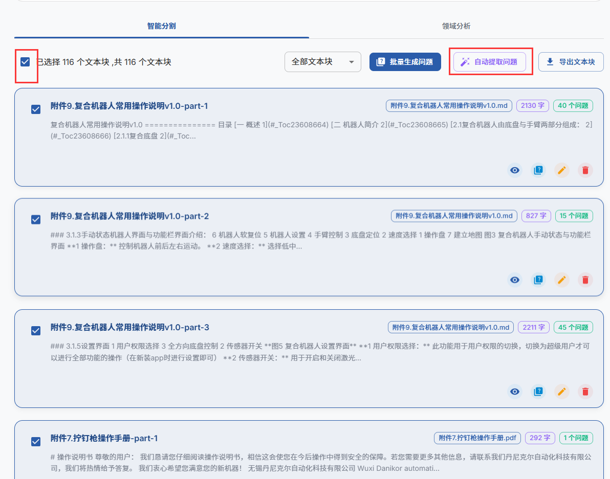Image resolution: width=610 pixels, height=479 pixels.
Task: Click the file tag on part-2 card
Action: (454, 216)
